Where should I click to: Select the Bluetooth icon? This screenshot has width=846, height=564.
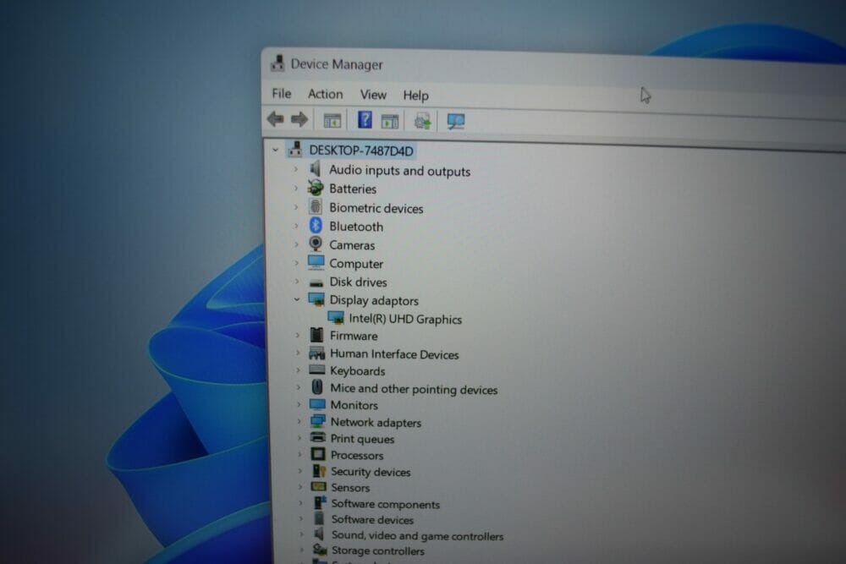316,226
